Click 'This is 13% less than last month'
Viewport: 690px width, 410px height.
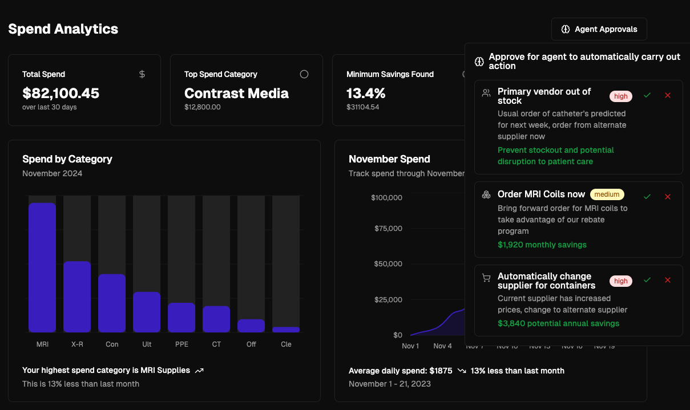pos(81,384)
